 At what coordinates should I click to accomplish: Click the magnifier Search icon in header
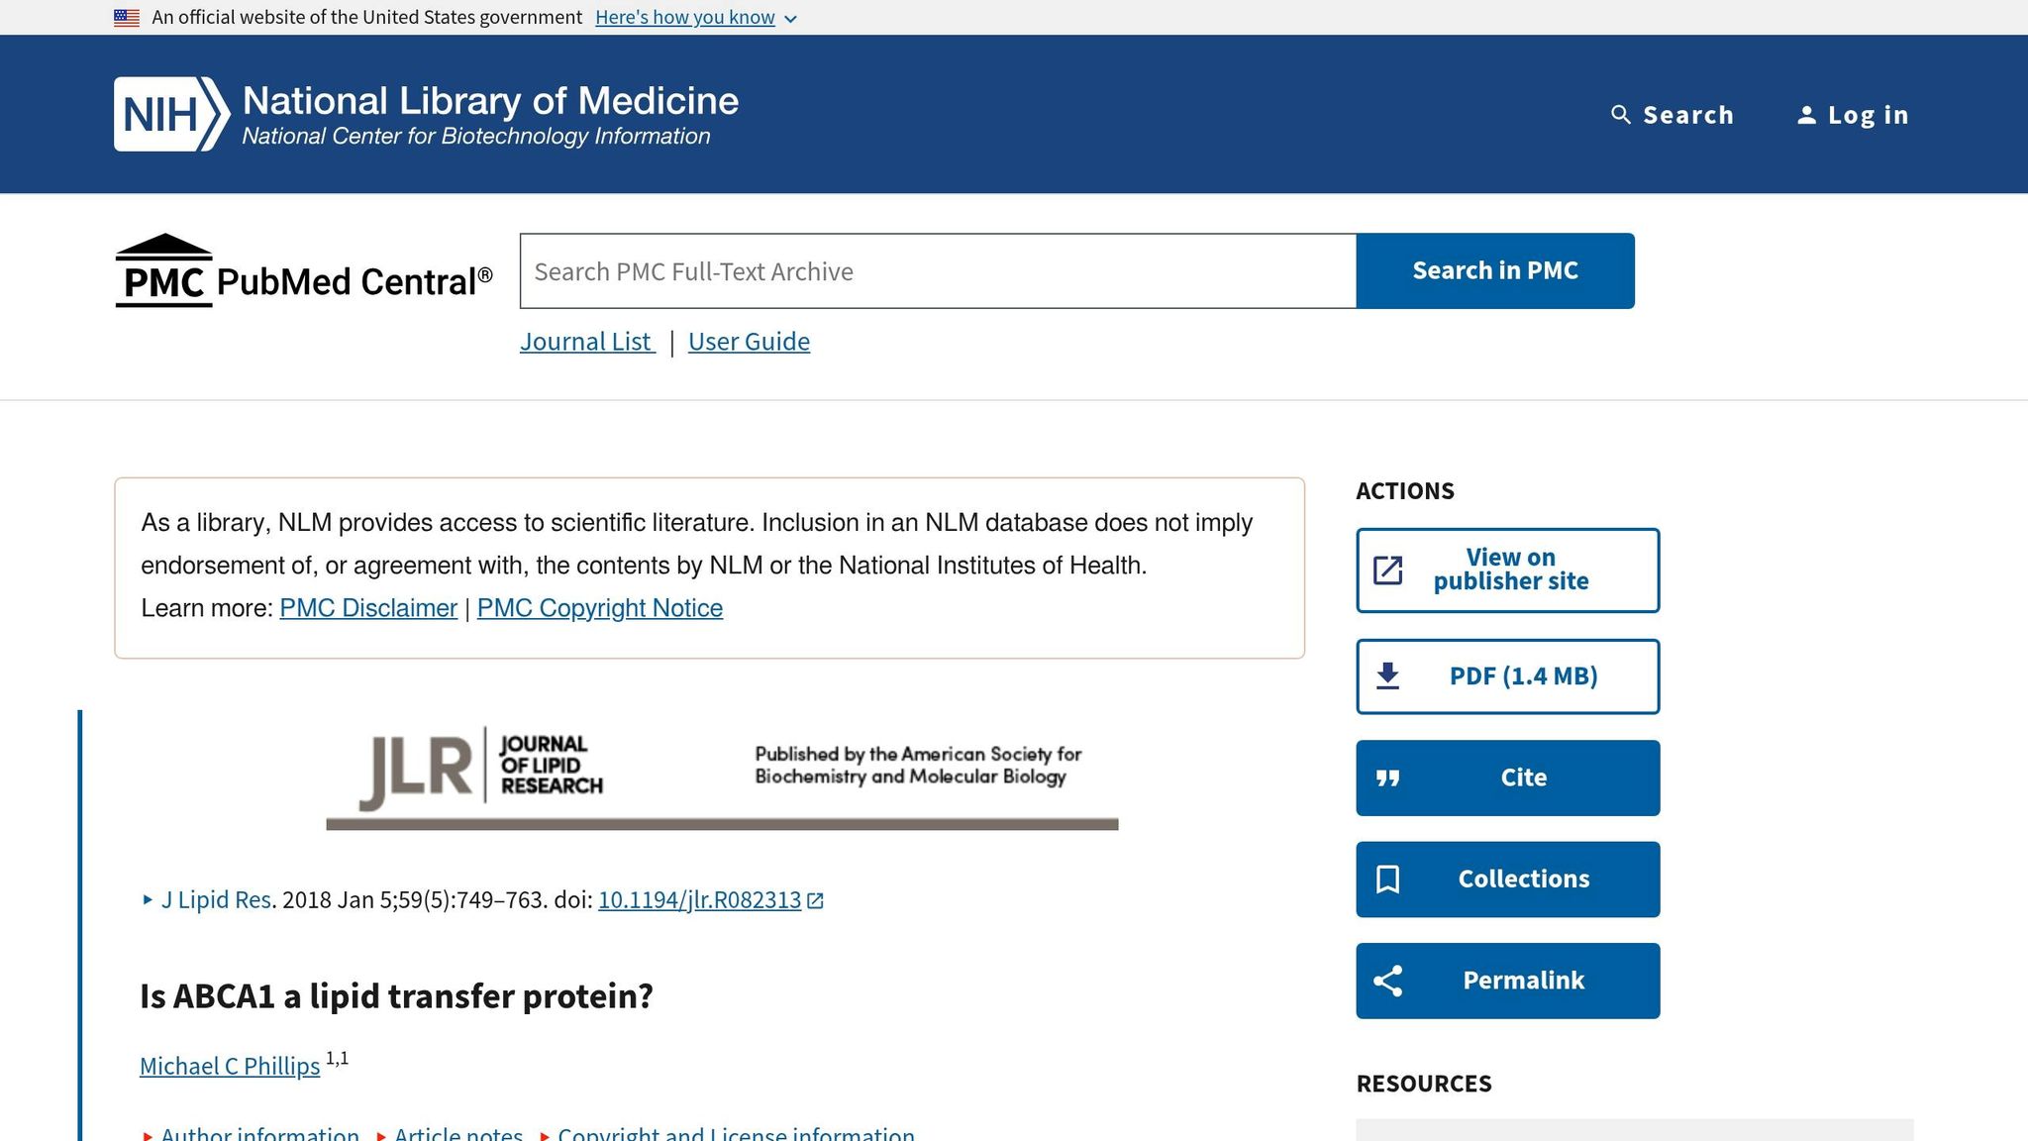pyautogui.click(x=1620, y=115)
